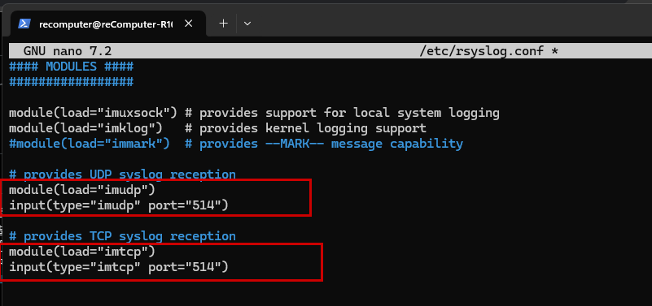
Task: Place cursor on module(load="imudp") line
Action: [82, 190]
